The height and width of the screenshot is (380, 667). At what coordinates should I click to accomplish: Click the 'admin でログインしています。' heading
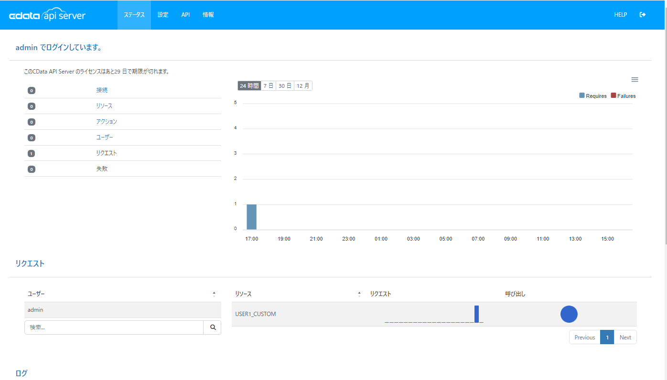coord(59,48)
